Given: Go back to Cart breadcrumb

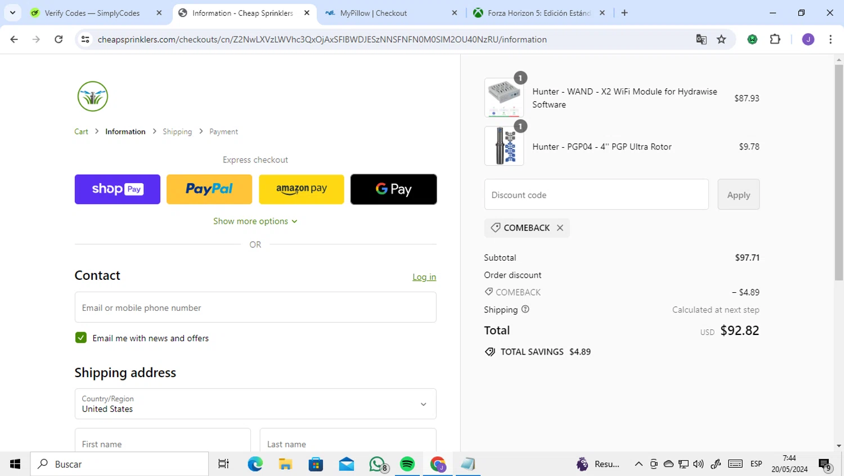Looking at the screenshot, I should 81,132.
